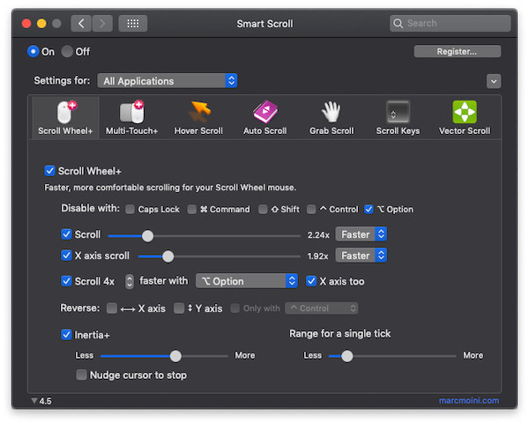Click the Search field in title bar
This screenshot has height=423, width=529.
point(453,23)
